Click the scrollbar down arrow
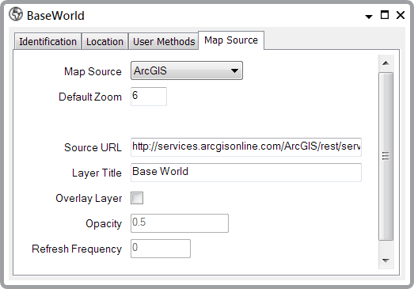 (x=386, y=260)
